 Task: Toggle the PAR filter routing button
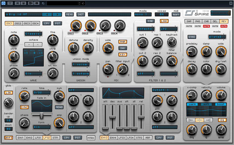pyautogui.click(x=150, y=21)
